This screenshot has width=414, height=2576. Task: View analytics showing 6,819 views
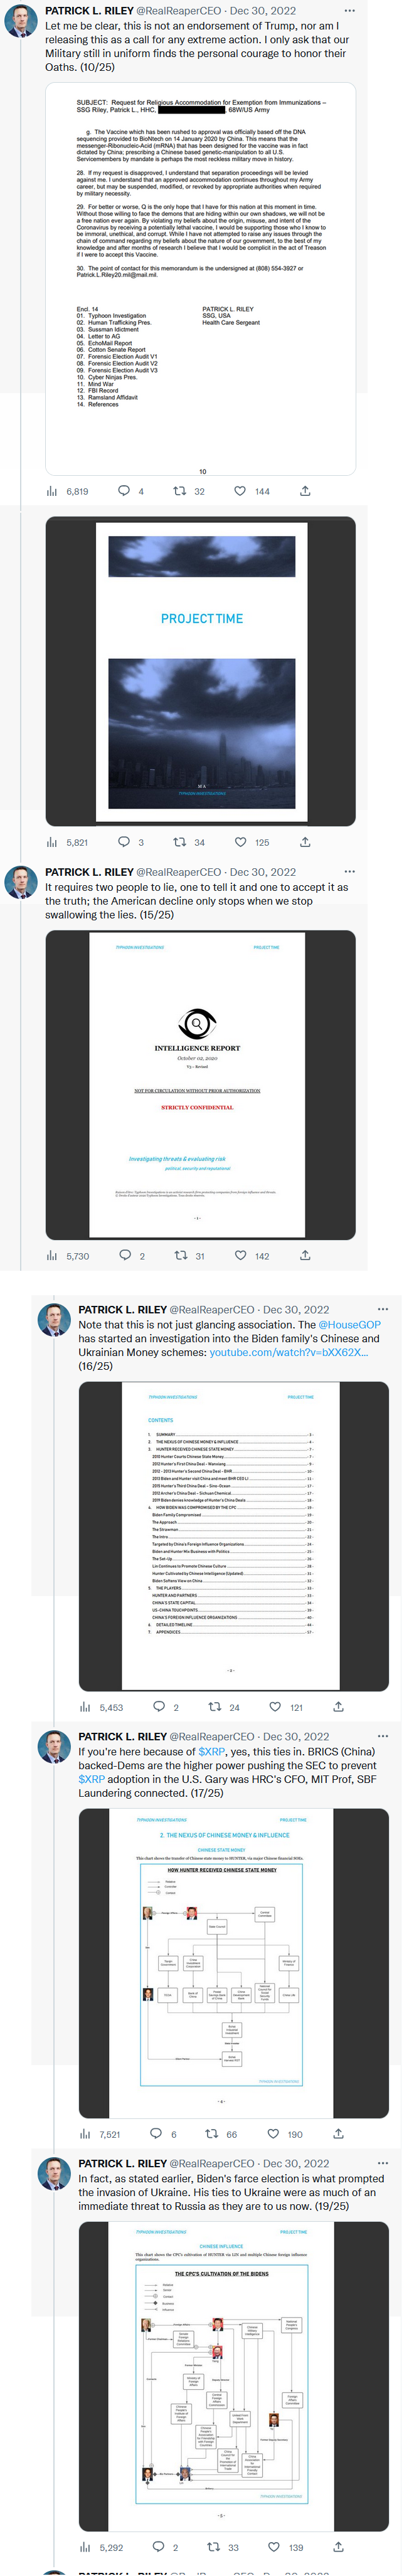pos(68,491)
